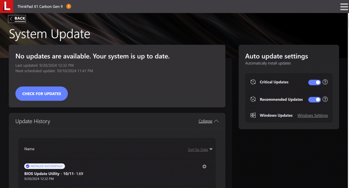Click the orange warning alert icon

click(69, 6)
